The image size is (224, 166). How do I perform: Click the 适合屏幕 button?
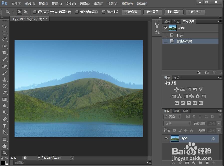coord(153,12)
